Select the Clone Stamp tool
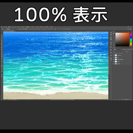Screen dimensions: 133x133 pyautogui.click(x=2, y=47)
